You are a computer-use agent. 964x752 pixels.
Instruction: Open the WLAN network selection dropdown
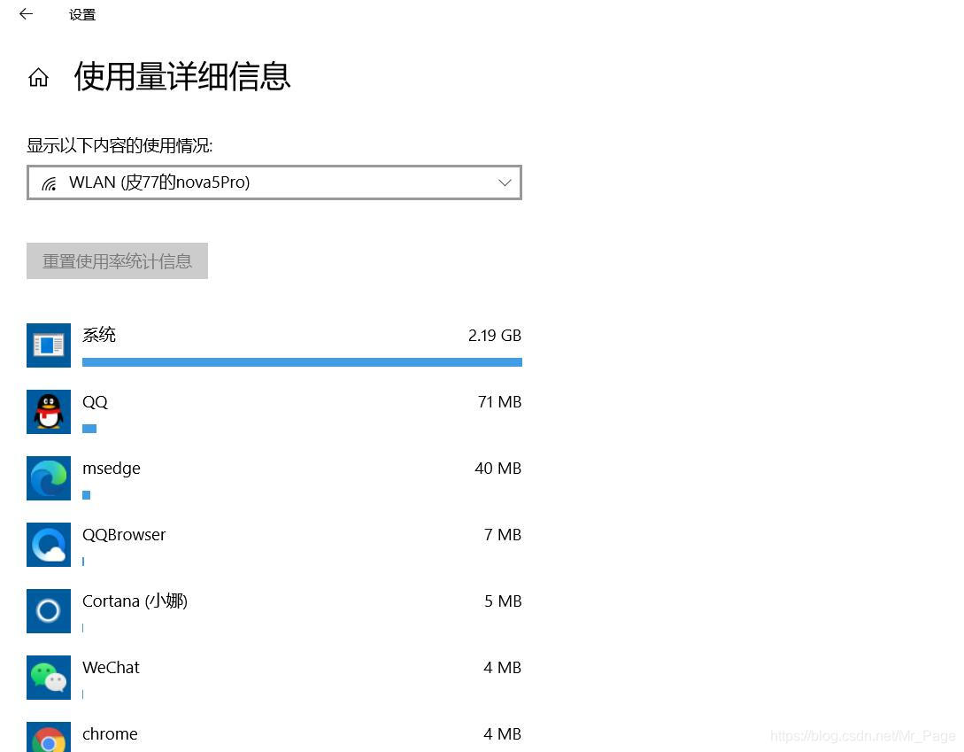click(x=274, y=182)
